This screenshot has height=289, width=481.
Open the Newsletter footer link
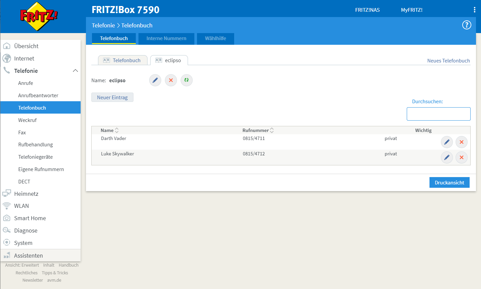pos(32,280)
